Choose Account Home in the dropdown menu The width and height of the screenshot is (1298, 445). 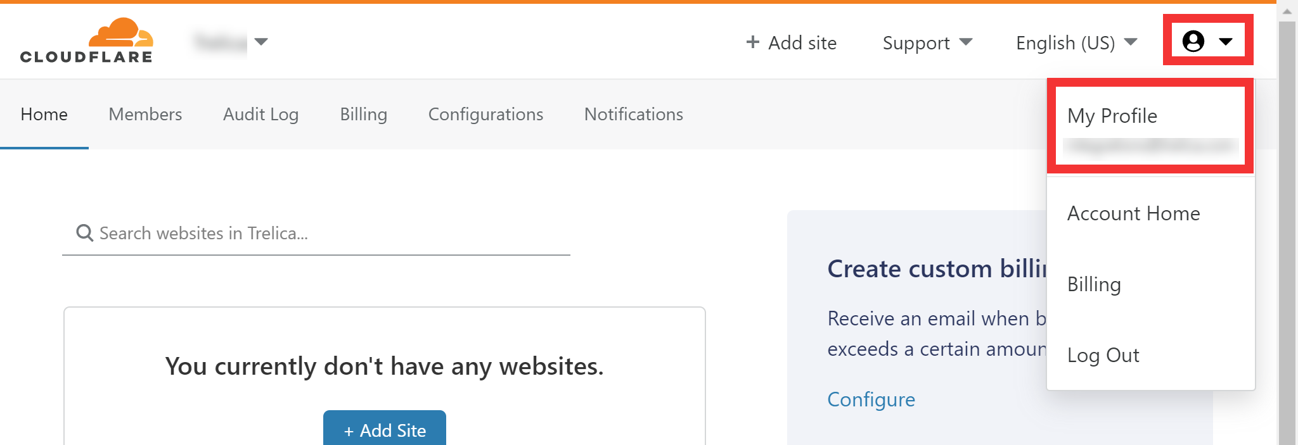tap(1133, 213)
